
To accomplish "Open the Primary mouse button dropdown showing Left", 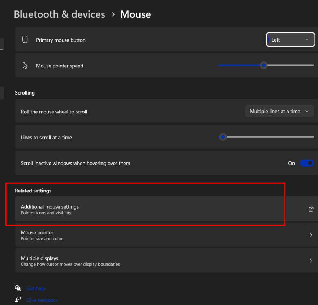I will click(x=291, y=39).
